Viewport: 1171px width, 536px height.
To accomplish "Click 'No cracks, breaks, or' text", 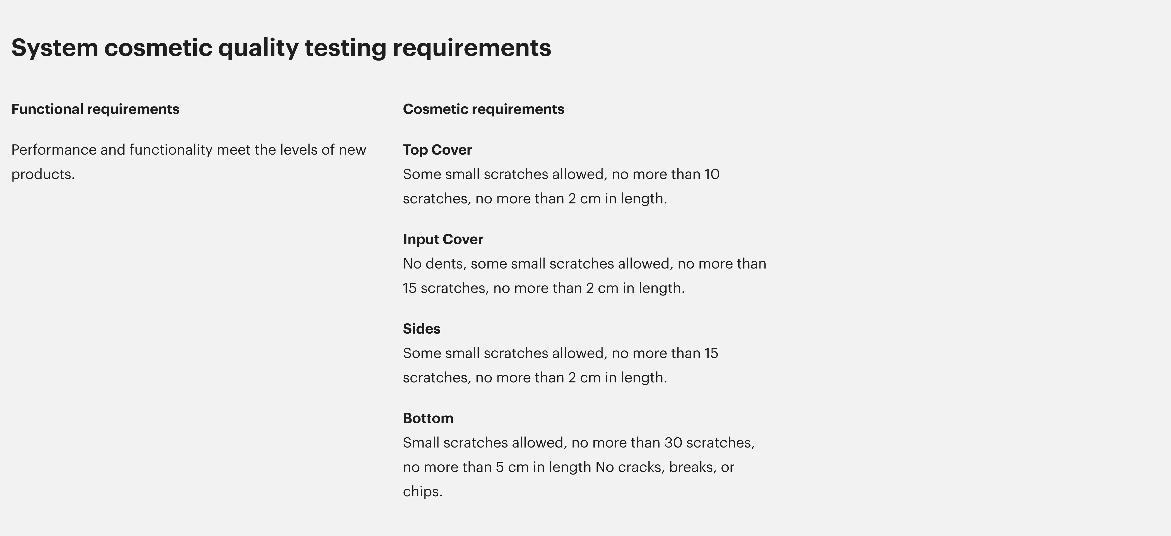I will pyautogui.click(x=665, y=467).
